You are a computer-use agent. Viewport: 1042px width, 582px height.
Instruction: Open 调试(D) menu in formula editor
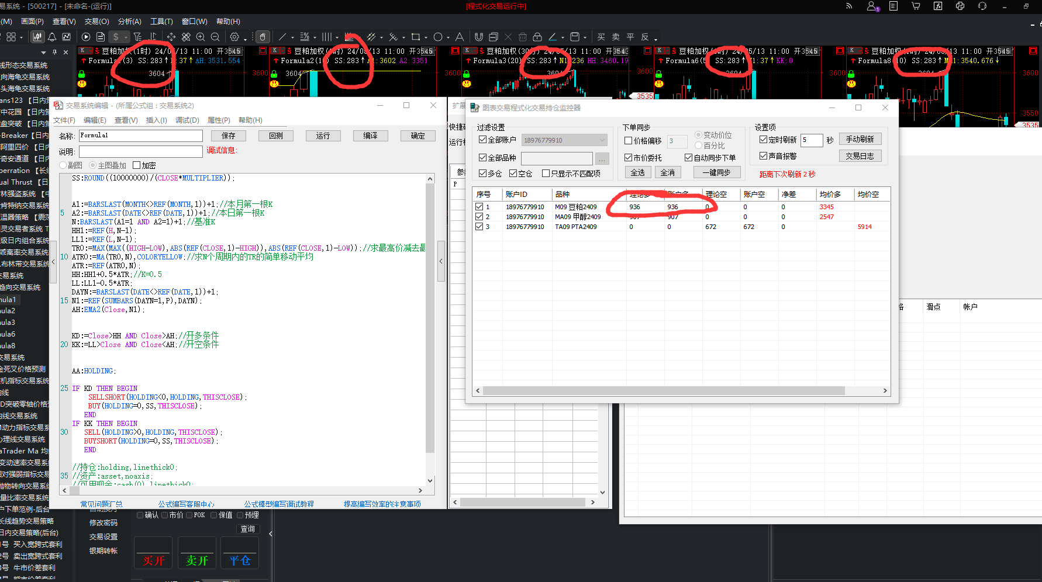tap(187, 120)
